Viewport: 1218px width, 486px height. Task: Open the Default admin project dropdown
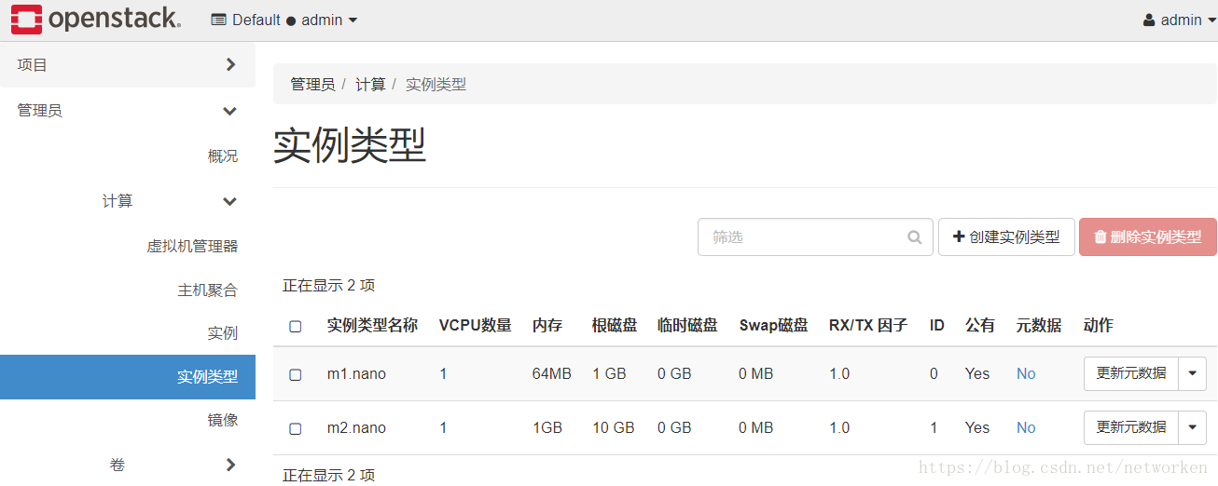point(284,20)
